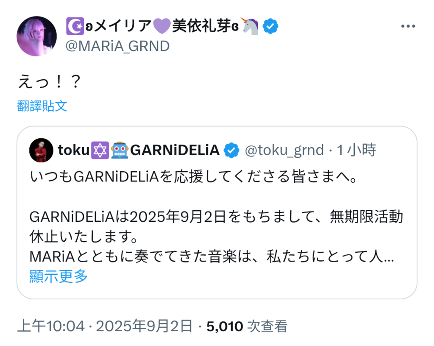Click the メイリア display name

click(x=123, y=26)
